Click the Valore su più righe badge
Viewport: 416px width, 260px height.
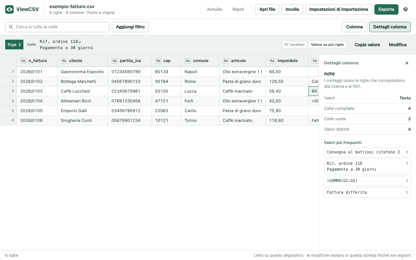[327, 45]
